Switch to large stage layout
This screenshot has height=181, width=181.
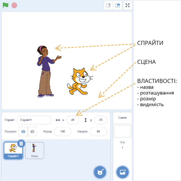click(x=117, y=6)
